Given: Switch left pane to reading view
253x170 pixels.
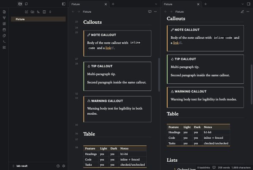Looking at the screenshot, I should pyautogui.click(x=150, y=11).
